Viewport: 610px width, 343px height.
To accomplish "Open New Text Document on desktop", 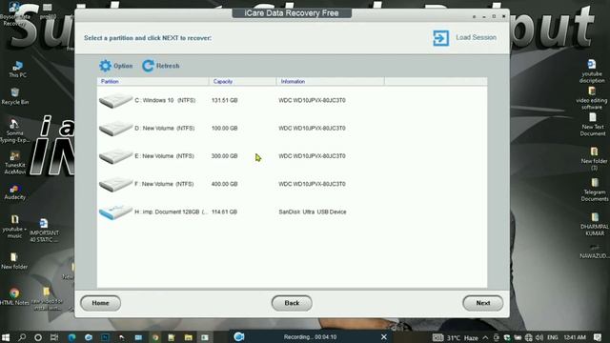I will [593, 125].
